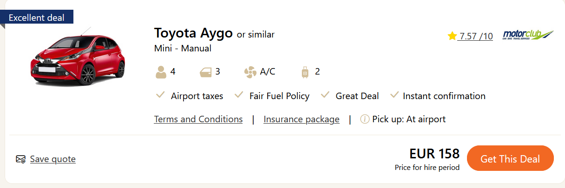Click the Fair Fuel Policy checkmark

pyautogui.click(x=239, y=95)
